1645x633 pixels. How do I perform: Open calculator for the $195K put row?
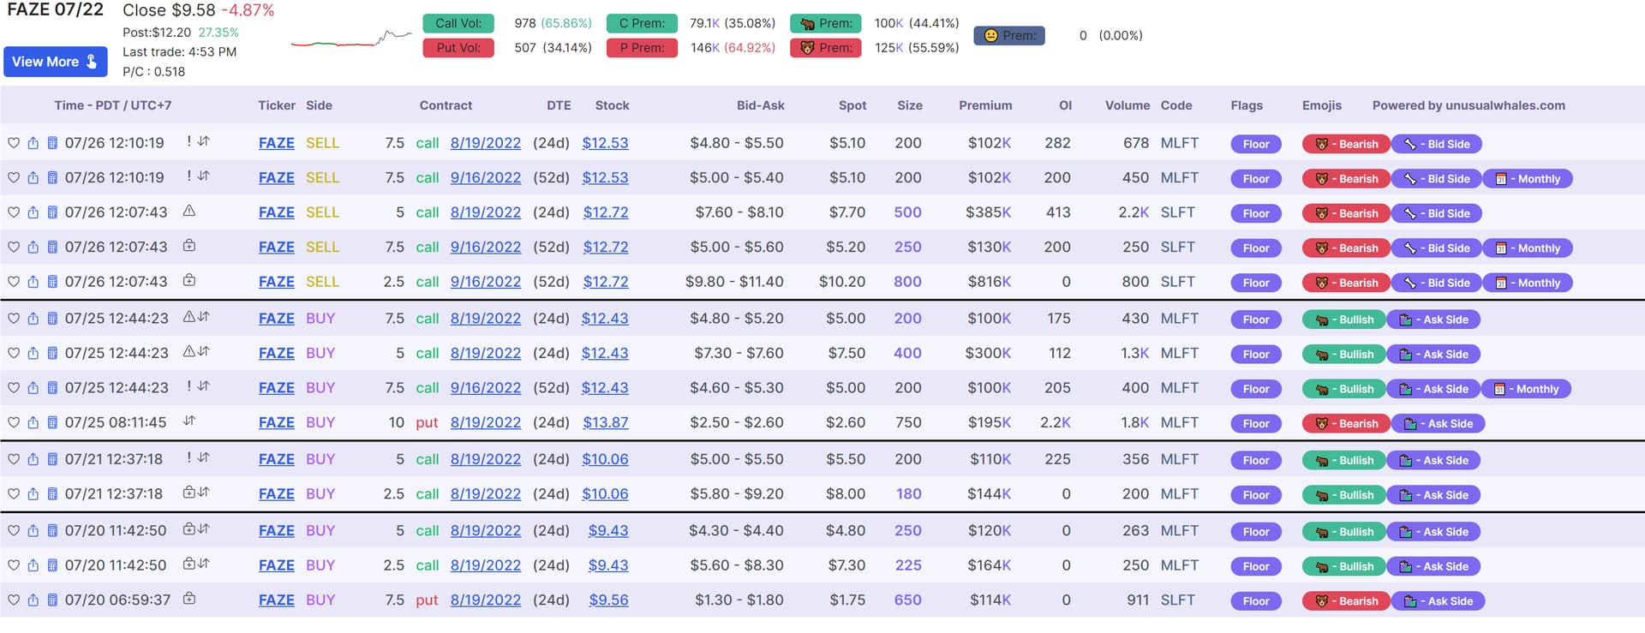[52, 423]
